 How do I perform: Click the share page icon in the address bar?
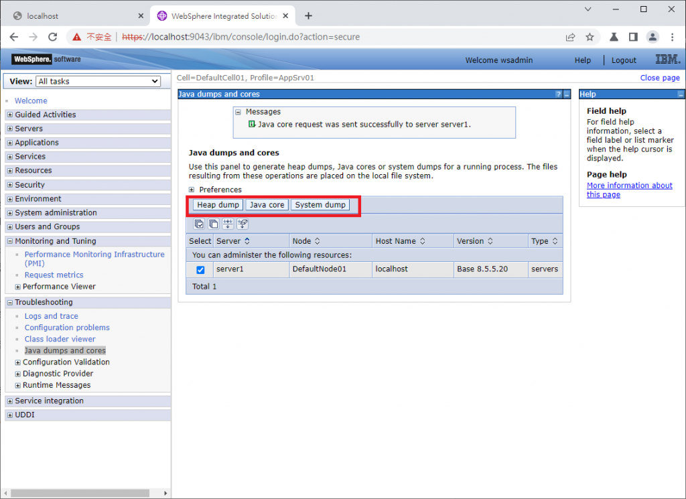[x=571, y=37]
